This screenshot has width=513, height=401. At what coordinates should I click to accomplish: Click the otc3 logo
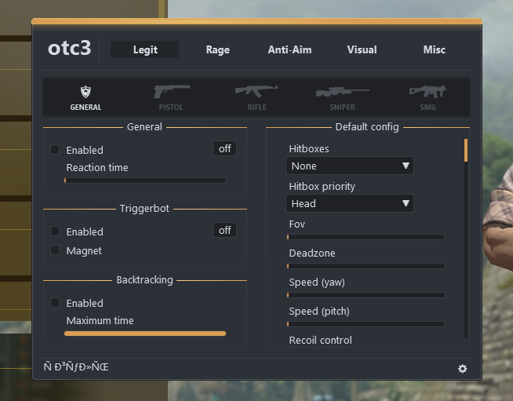tap(69, 49)
